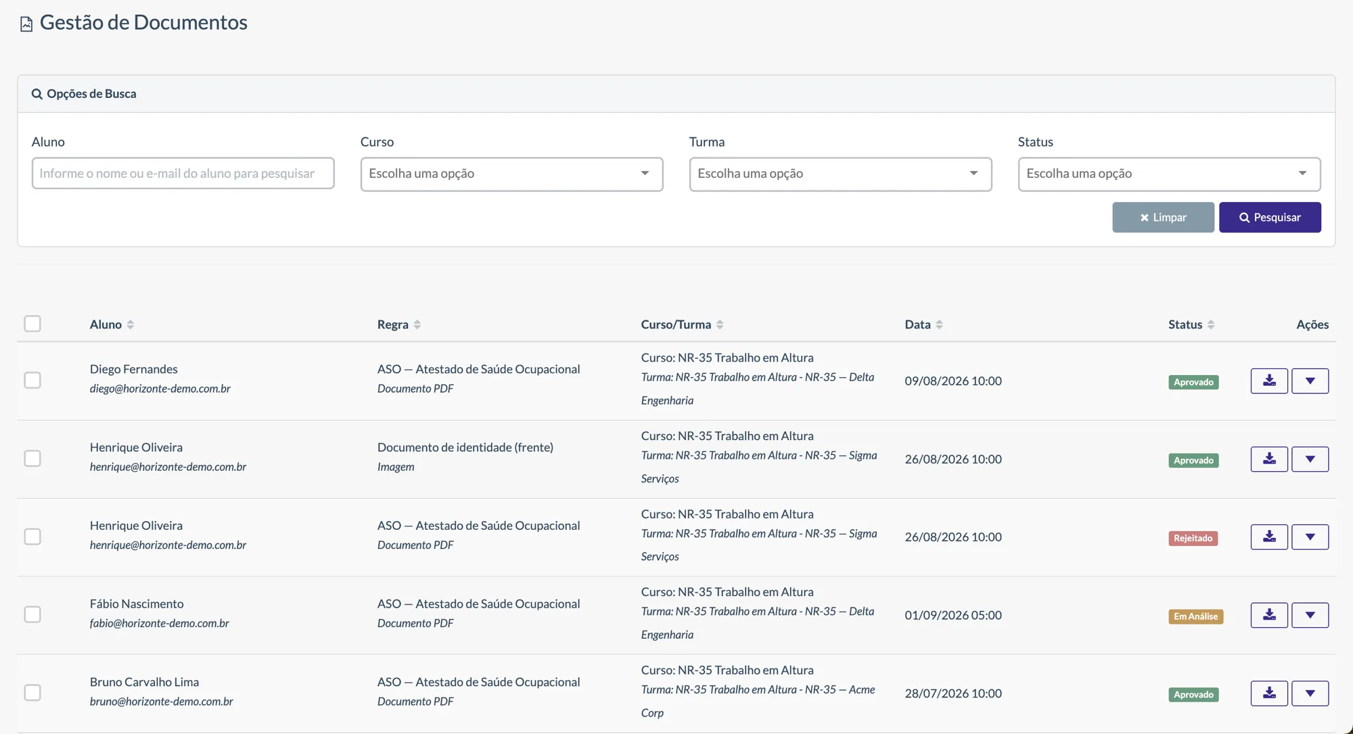
Task: Open the Status dropdown filter
Action: point(1169,174)
